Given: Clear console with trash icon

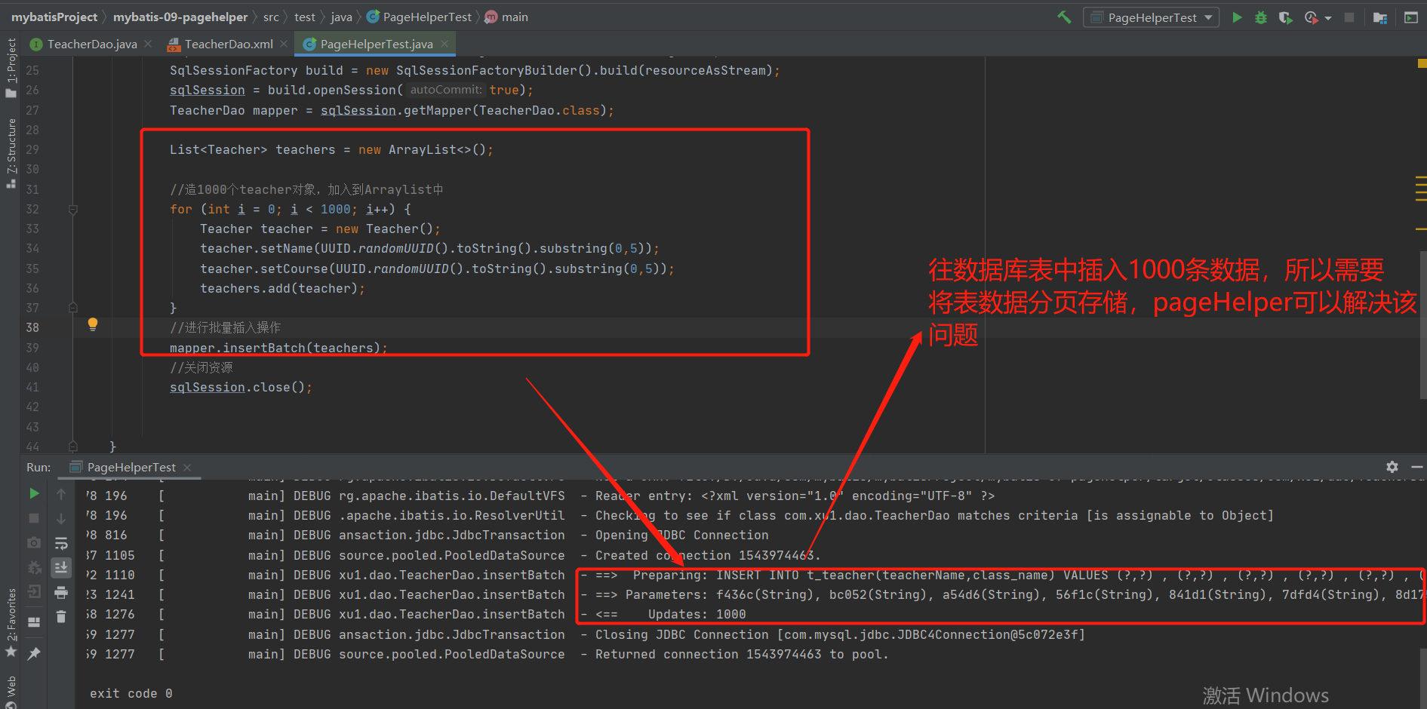Looking at the screenshot, I should [61, 617].
